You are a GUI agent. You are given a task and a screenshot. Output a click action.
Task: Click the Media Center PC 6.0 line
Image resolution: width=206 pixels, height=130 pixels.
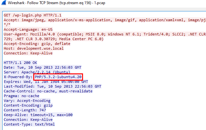[x=54, y=39]
